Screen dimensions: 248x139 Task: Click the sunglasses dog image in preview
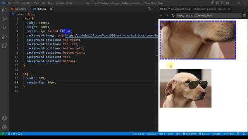click(x=185, y=88)
